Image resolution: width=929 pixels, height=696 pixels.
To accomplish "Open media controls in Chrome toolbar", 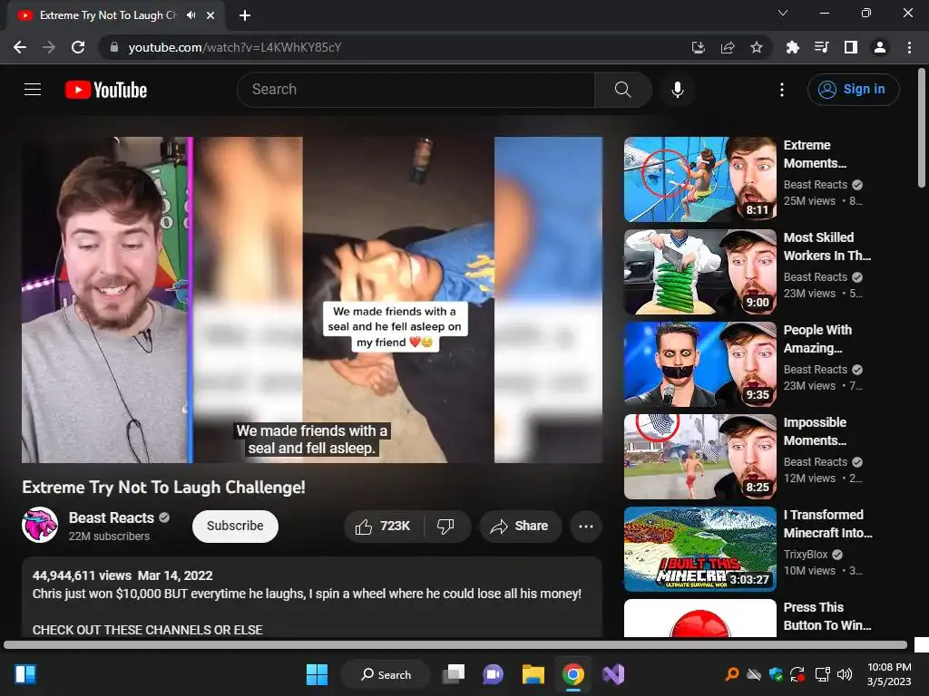I will [821, 47].
